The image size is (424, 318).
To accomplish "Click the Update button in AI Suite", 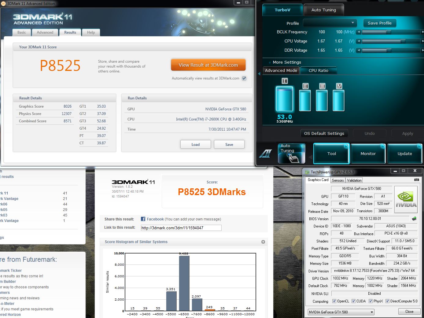I will coord(405,153).
